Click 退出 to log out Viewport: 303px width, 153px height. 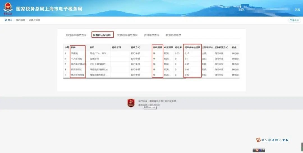pyautogui.click(x=297, y=9)
